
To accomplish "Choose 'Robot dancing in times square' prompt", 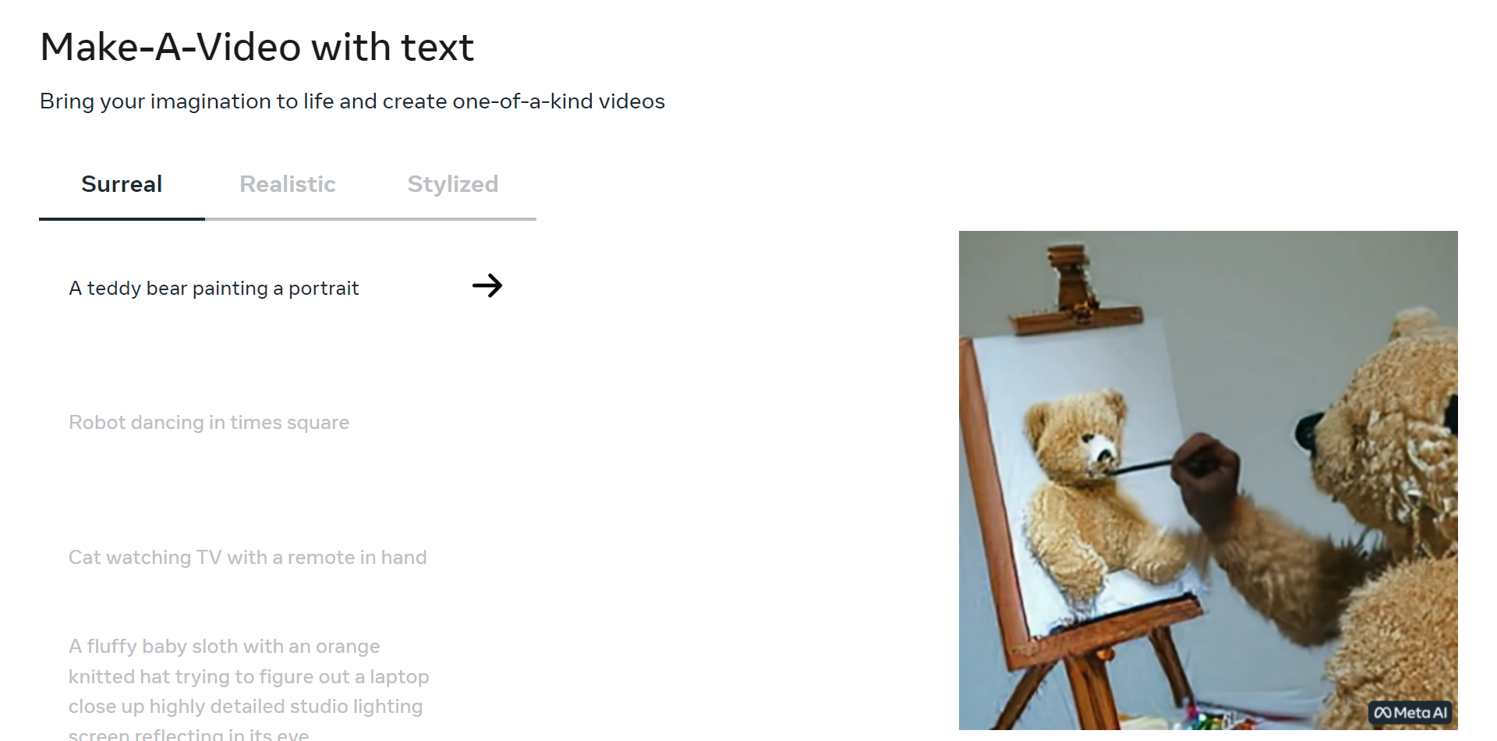I will pyautogui.click(x=209, y=423).
